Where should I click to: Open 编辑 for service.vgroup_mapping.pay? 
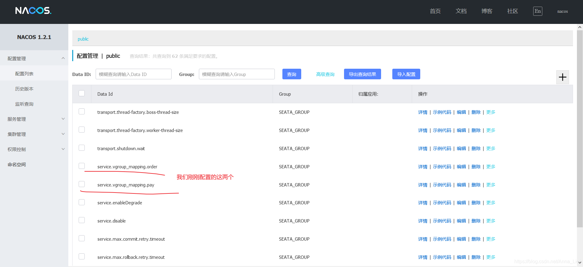point(461,185)
